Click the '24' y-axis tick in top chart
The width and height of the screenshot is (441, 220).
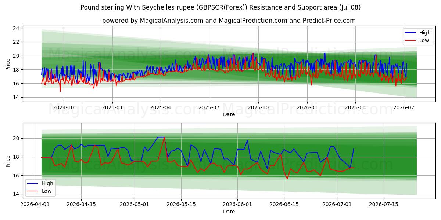pyautogui.click(x=17, y=28)
